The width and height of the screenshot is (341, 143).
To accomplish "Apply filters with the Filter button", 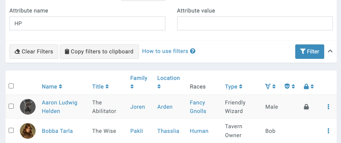I will (x=309, y=52).
